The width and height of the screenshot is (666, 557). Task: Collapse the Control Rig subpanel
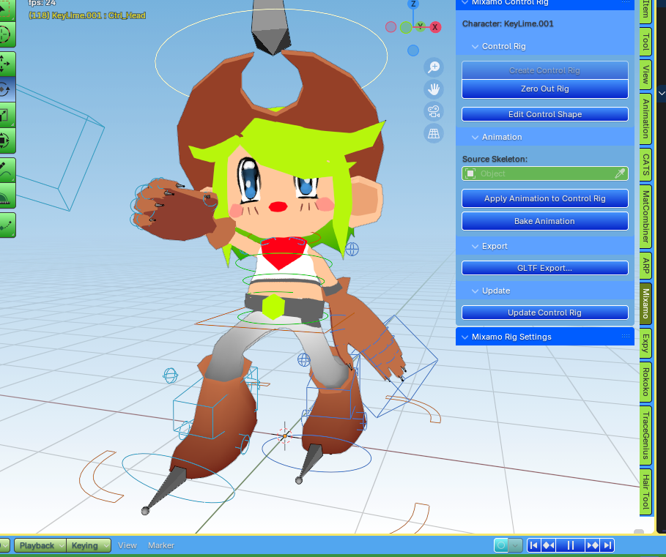475,46
